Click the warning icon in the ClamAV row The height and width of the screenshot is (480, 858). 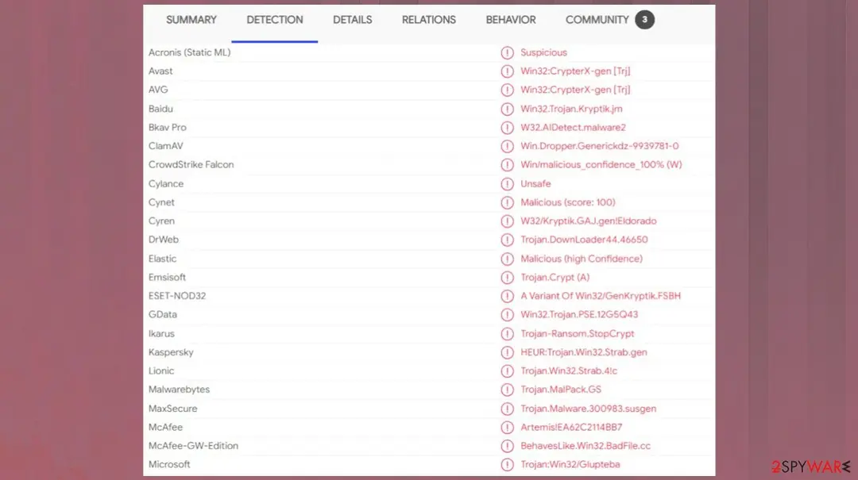pos(507,146)
